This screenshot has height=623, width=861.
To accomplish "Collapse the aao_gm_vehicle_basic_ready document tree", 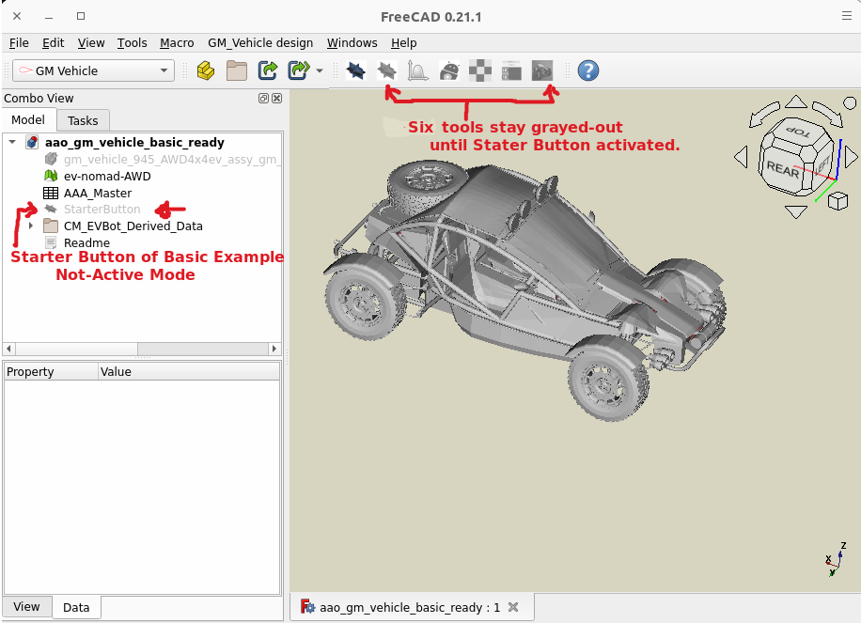I will (x=12, y=143).
